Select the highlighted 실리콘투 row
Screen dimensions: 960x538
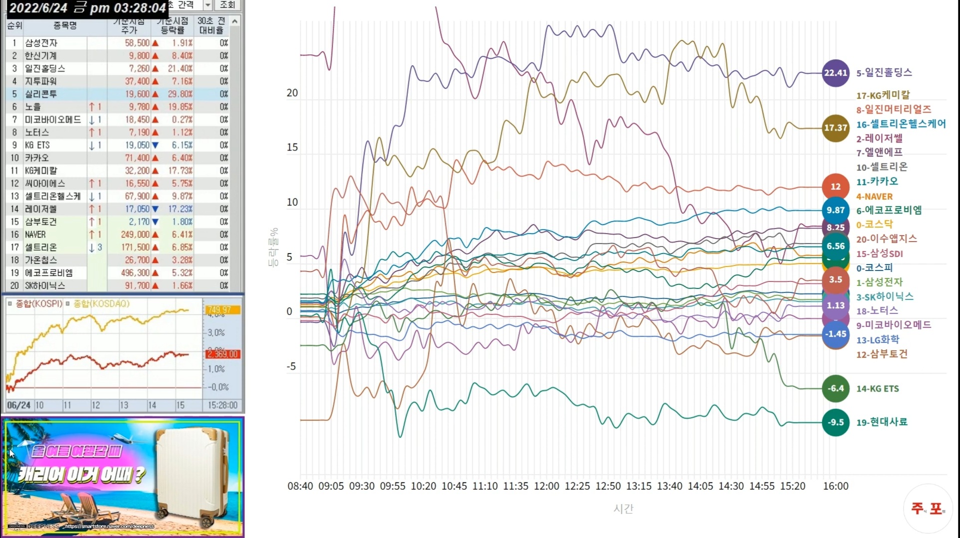(x=118, y=94)
